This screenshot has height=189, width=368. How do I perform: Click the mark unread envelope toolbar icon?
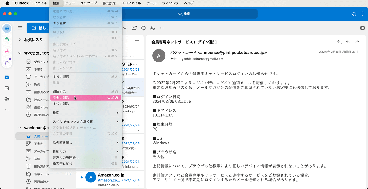pos(134,28)
